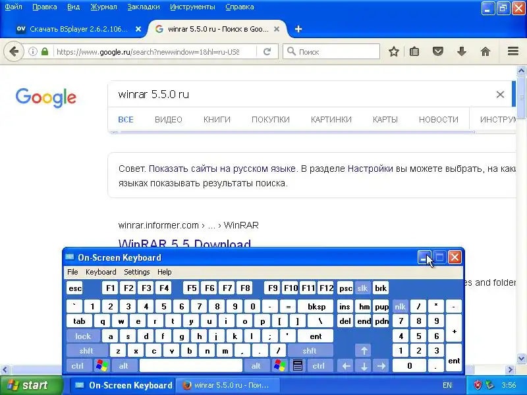Click the network tray icon

pyautogui.click(x=489, y=385)
